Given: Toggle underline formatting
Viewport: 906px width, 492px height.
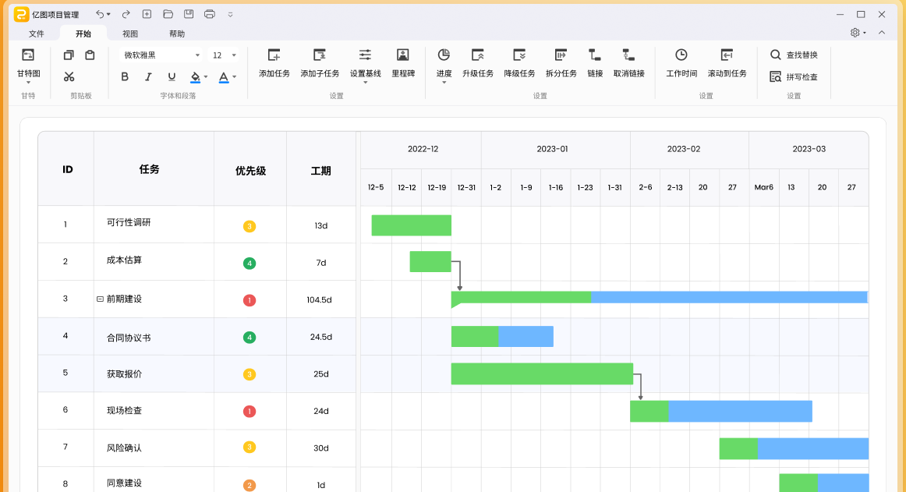Looking at the screenshot, I should (x=172, y=78).
